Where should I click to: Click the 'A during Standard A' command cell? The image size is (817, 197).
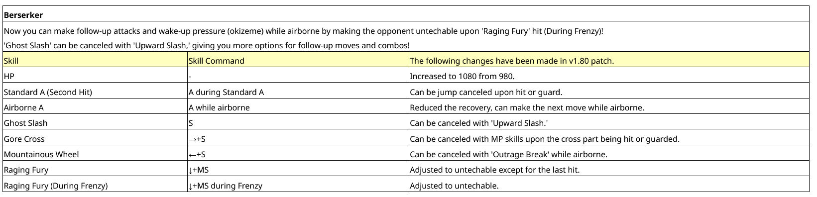pos(298,92)
